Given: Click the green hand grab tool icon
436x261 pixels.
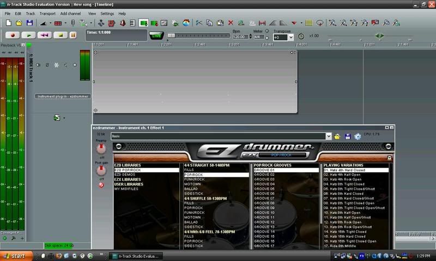Looking at the screenshot, I should 175,23.
